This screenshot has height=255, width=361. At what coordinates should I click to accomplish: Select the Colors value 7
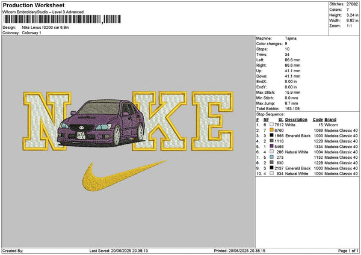click(x=348, y=10)
